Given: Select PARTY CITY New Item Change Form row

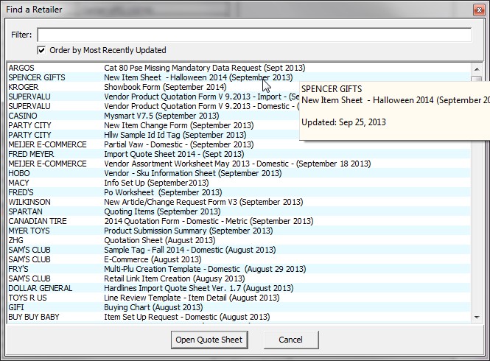Looking at the screenshot, I should pos(239,125).
